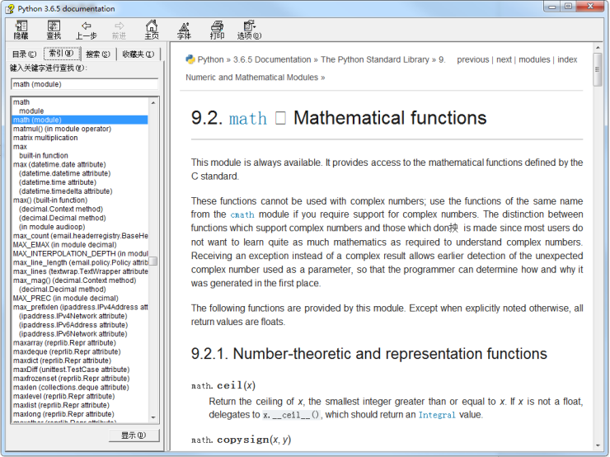610x457 pixels.
Task: Select MAX_PREC (in module decimal) entry
Action: point(66,298)
